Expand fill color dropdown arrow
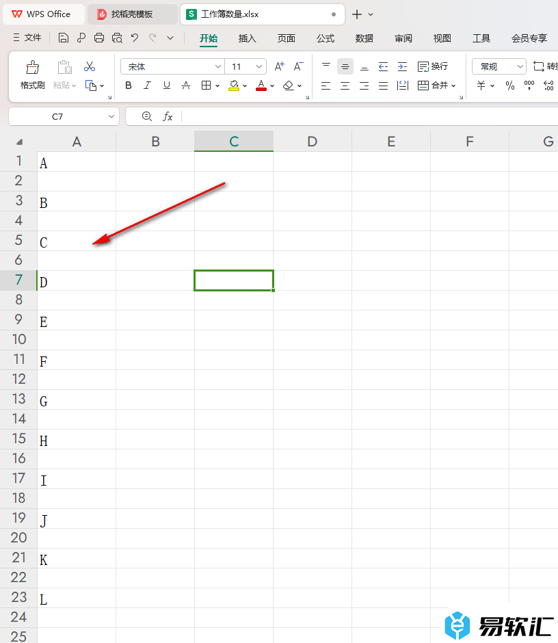This screenshot has height=643, width=558. (245, 86)
